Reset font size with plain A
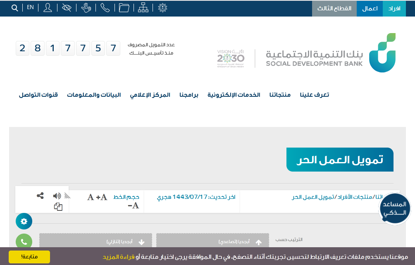Image resolution: width=415 pixels, height=265 pixels. point(91,197)
